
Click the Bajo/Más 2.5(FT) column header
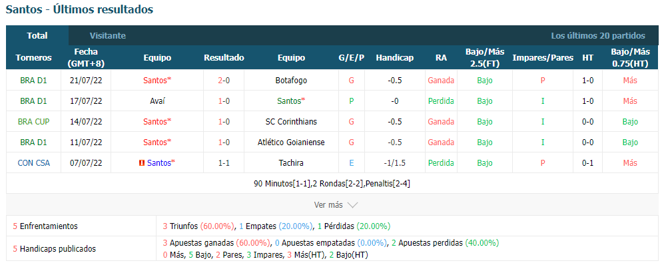pyautogui.click(x=485, y=57)
